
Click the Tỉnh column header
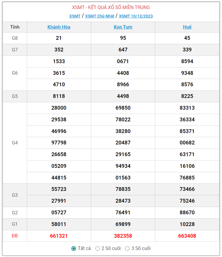coord(15,27)
